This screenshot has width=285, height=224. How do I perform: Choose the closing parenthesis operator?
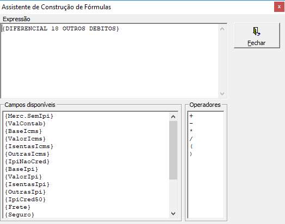coord(191,154)
